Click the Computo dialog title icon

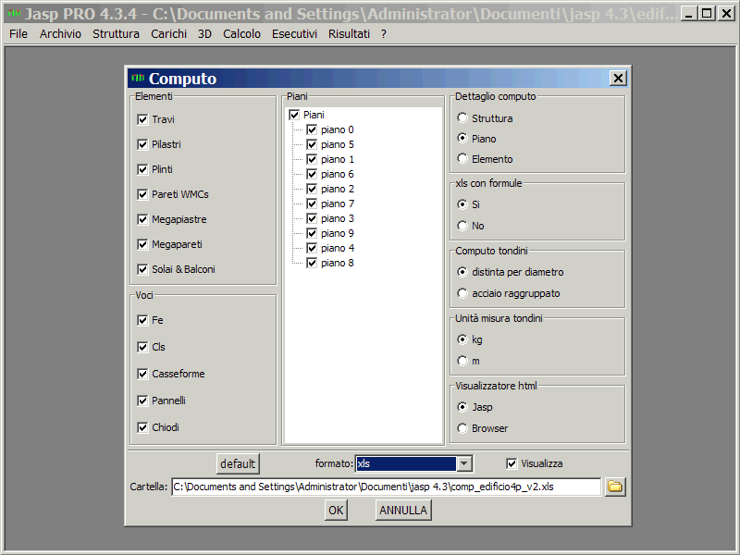(137, 79)
